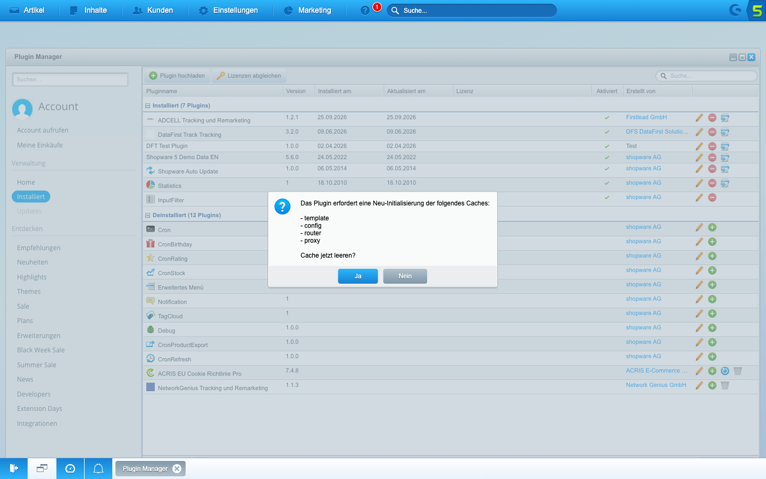Uninstall DataFirst Track Tracking plugin
Viewport: 766px width, 479px height.
pos(712,132)
